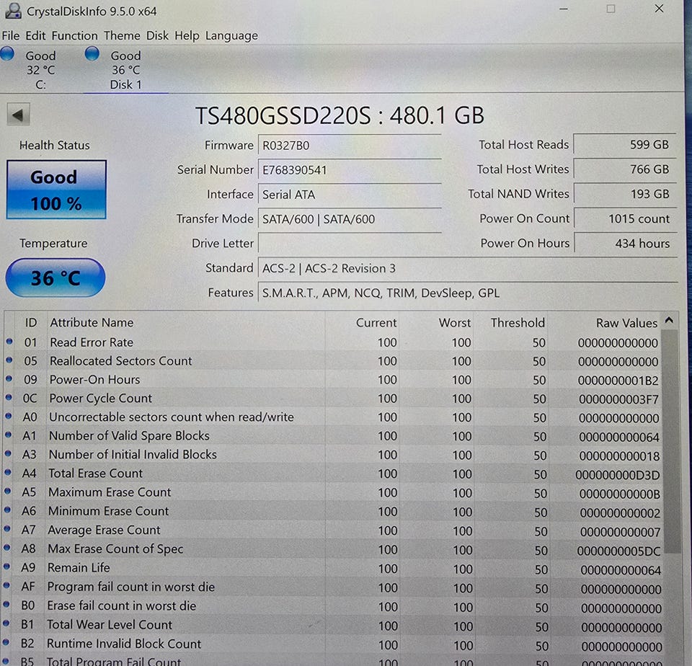The height and width of the screenshot is (666, 692).
Task: Click Power On Count value 1015 count
Action: pos(626,219)
